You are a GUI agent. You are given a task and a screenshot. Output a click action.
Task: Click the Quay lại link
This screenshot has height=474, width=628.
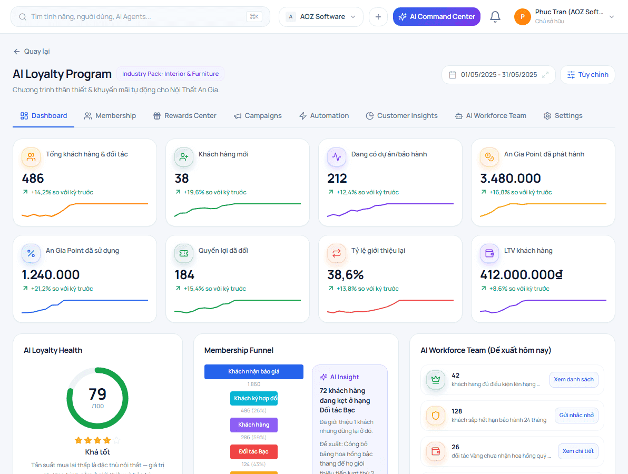tap(32, 52)
